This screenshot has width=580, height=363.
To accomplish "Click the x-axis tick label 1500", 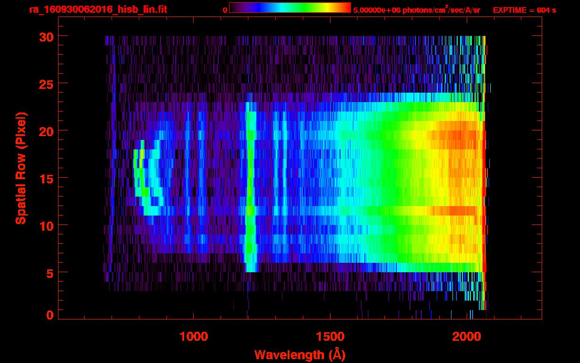I will coord(330,337).
